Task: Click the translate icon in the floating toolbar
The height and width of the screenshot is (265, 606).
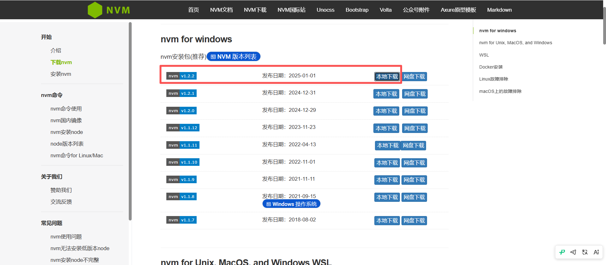Action: [x=585, y=252]
